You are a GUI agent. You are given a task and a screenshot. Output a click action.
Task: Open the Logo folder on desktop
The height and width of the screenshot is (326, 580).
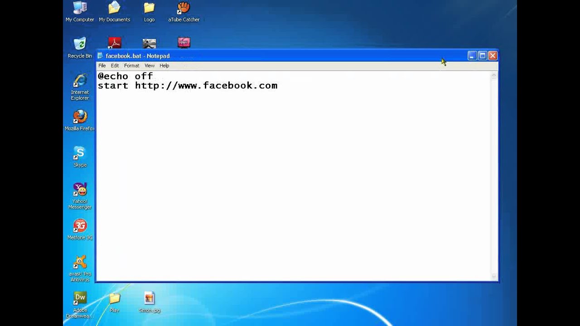click(149, 12)
